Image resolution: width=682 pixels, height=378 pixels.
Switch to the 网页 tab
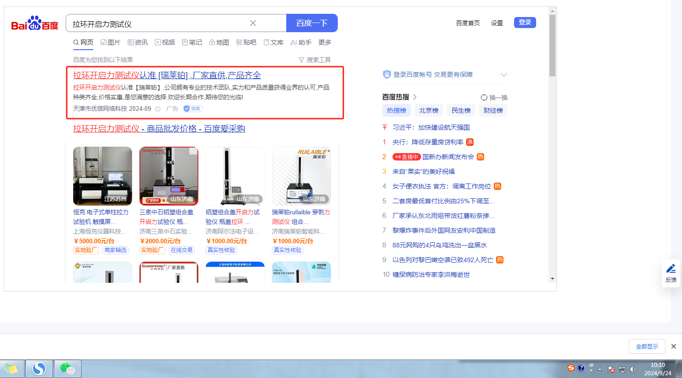tap(83, 42)
